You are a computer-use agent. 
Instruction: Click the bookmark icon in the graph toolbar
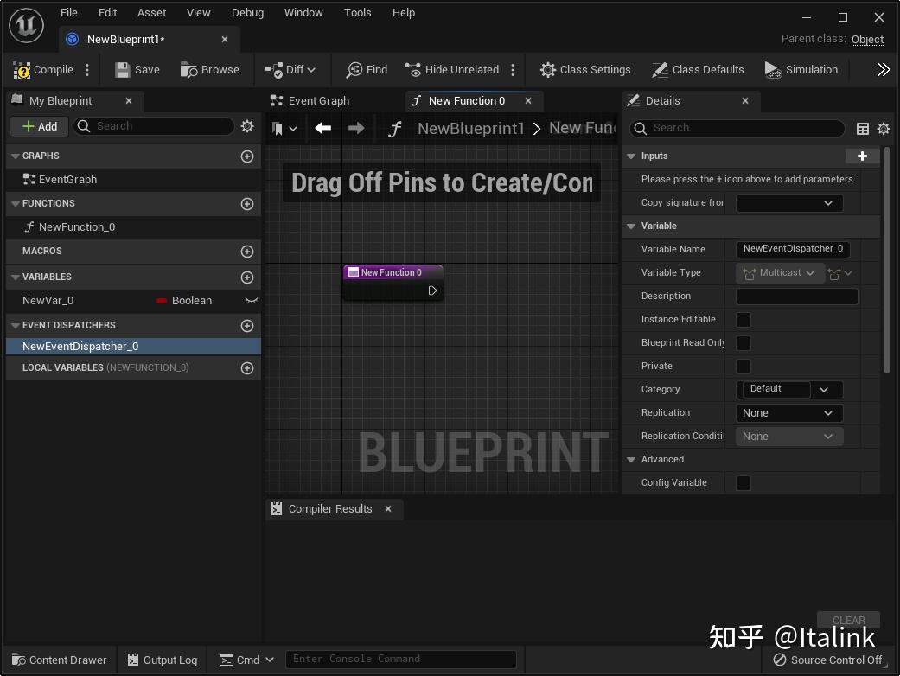click(278, 128)
